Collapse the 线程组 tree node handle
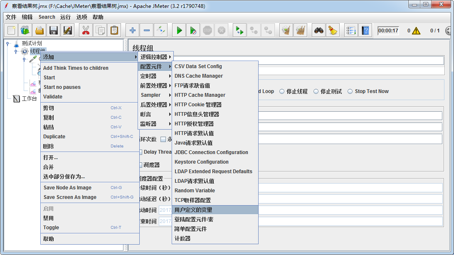Screen dimensions: 454x255 point(16,51)
